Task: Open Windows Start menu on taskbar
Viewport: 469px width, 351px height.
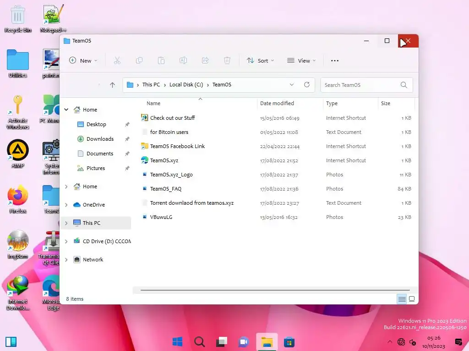Action: click(177, 342)
